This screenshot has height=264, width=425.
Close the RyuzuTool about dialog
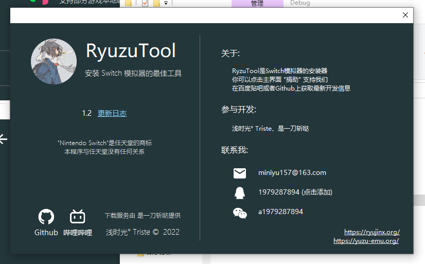405,15
